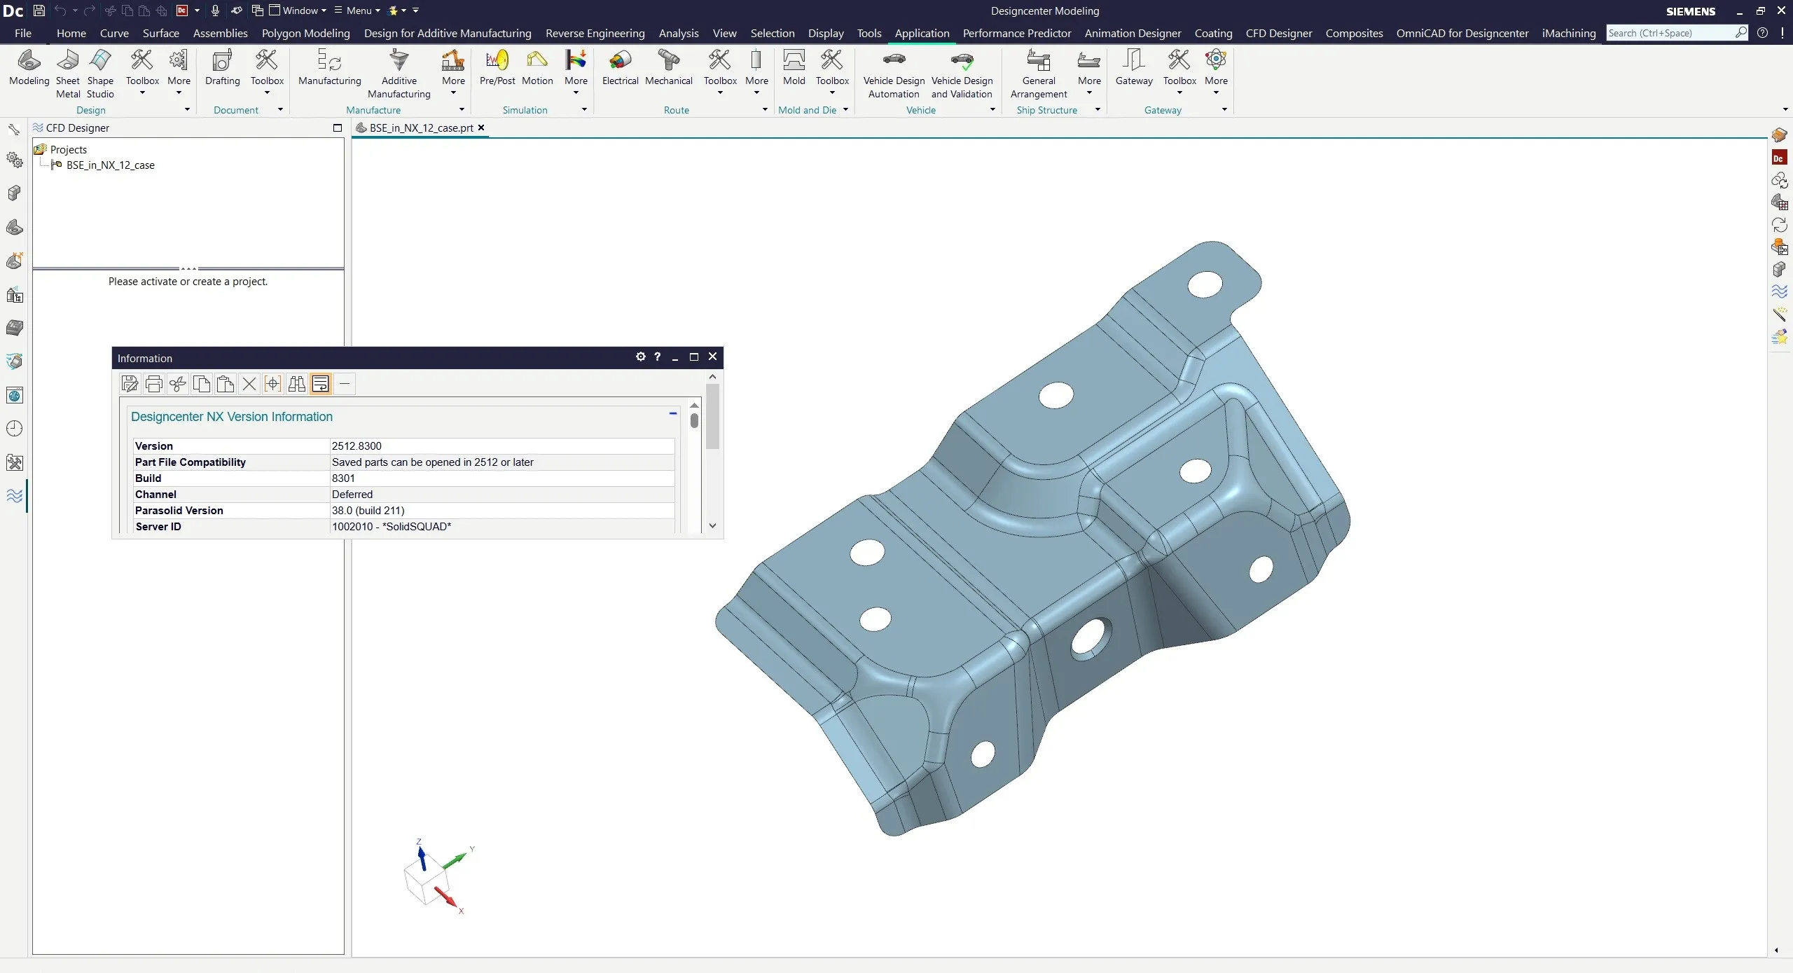This screenshot has height=973, width=1793.
Task: Print the Information window contents
Action: 153,384
